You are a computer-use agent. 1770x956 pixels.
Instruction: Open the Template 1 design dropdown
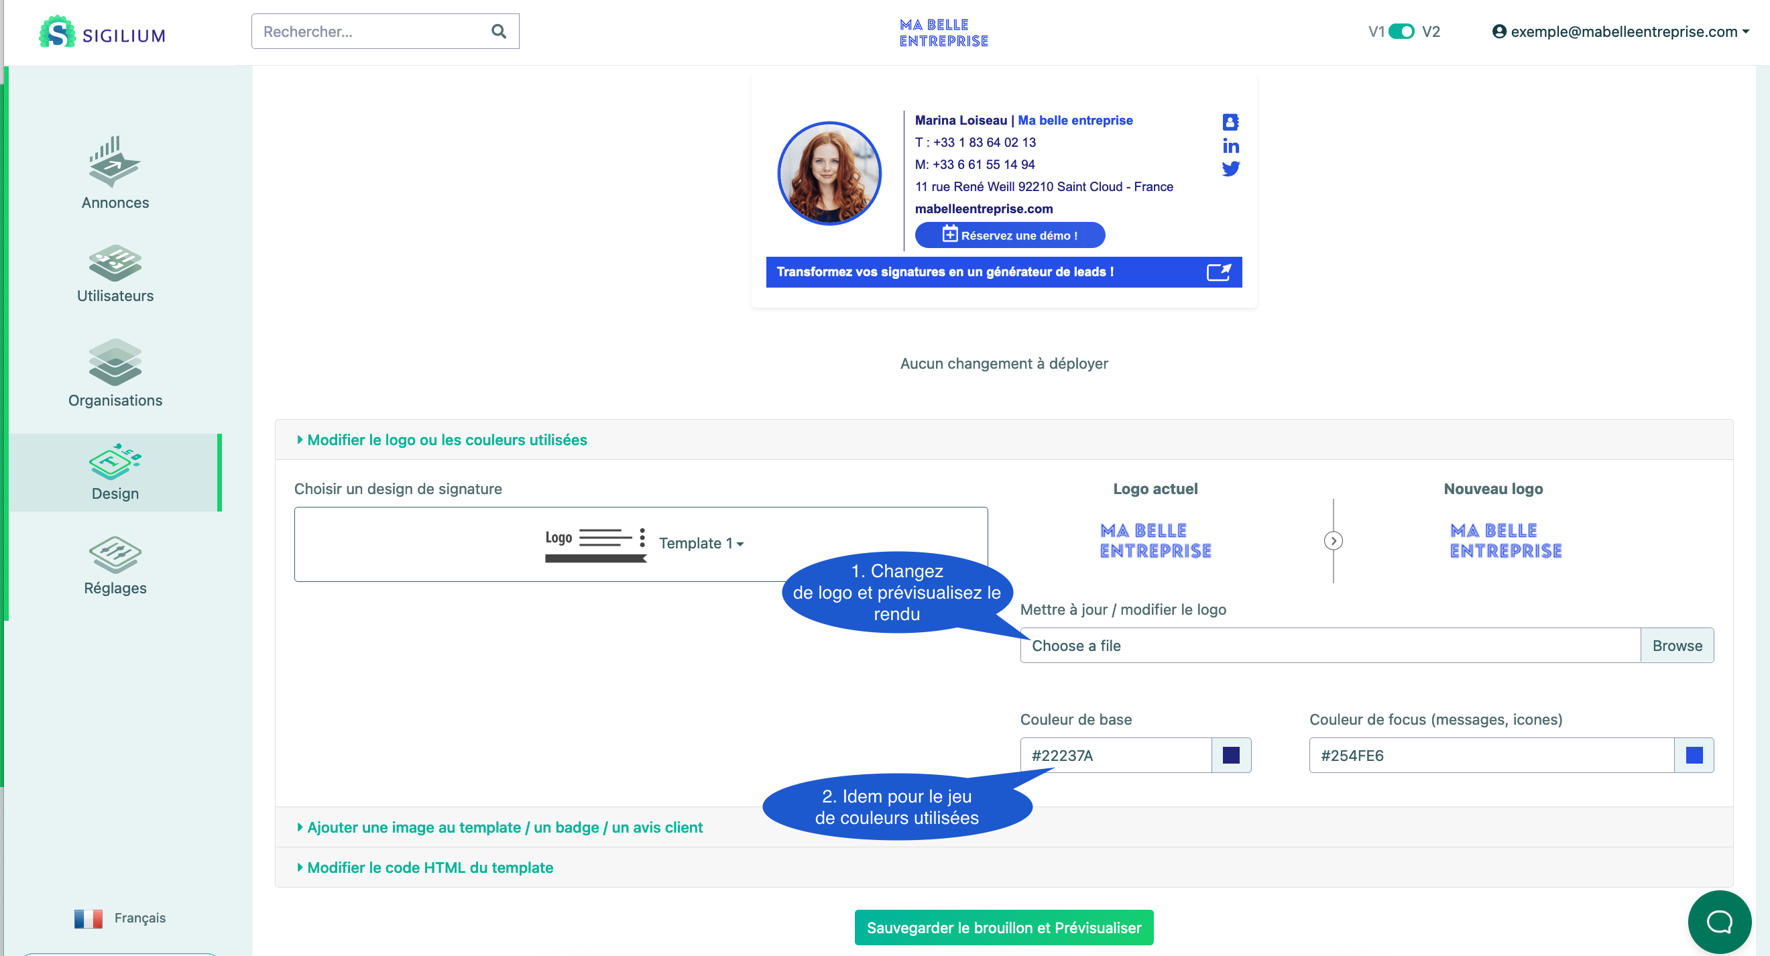point(701,543)
